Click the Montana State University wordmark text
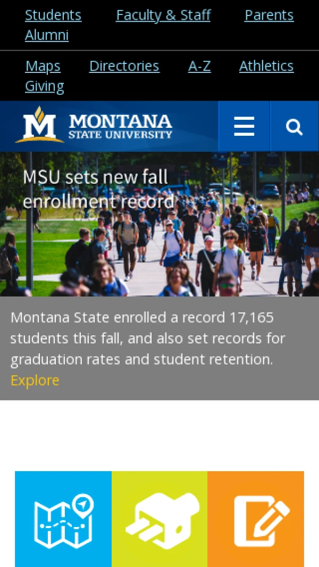The height and width of the screenshot is (567, 319). tap(121, 127)
